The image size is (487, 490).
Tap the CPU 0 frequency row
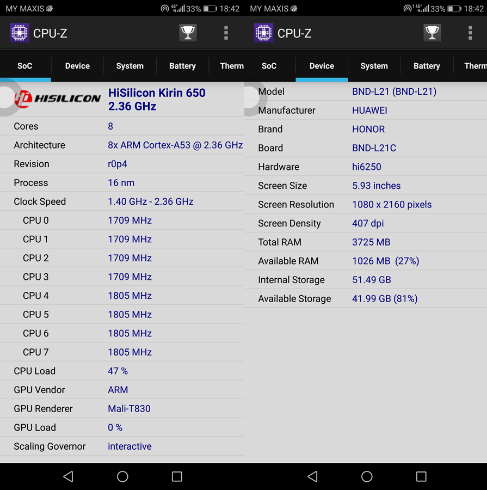pyautogui.click(x=122, y=220)
